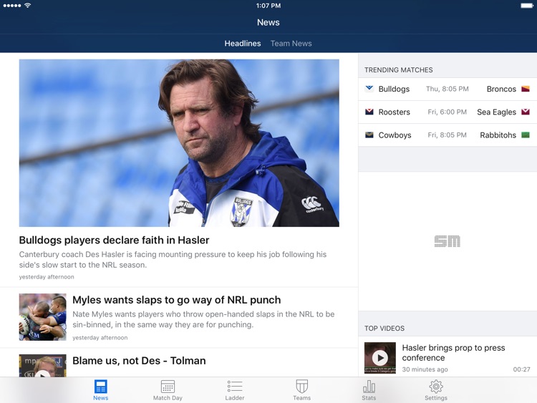Select the Cowboys match time Fri, 8:05 PM
The image size is (537, 403).
click(x=447, y=135)
